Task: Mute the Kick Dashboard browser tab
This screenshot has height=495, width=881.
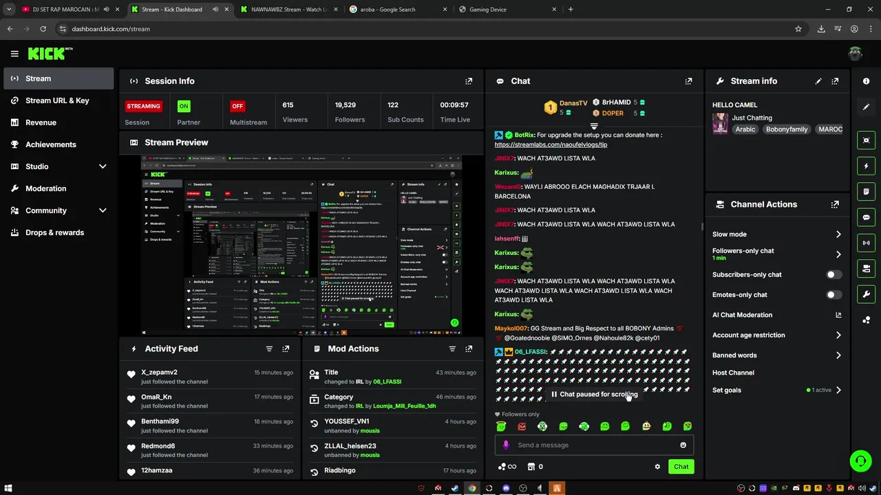Action: [x=215, y=10]
